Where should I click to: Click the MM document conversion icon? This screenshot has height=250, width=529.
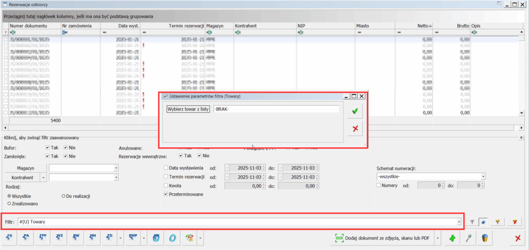pyautogui.click(x=92, y=238)
